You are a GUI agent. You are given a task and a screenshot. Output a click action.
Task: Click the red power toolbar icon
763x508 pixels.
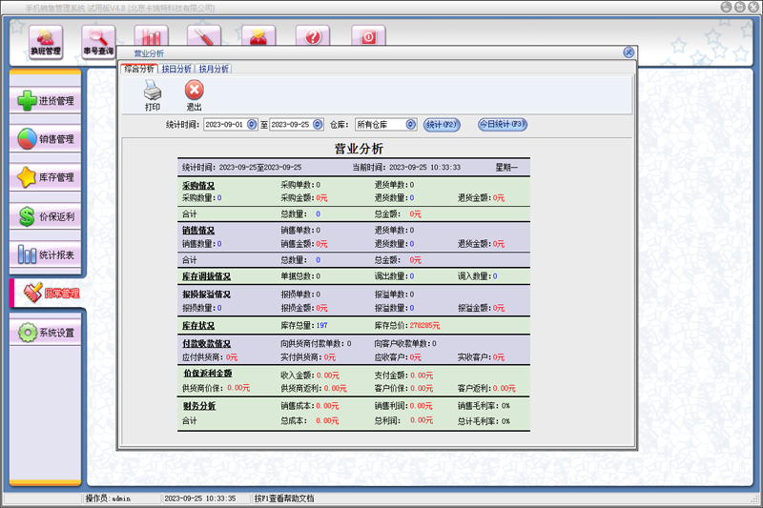367,38
